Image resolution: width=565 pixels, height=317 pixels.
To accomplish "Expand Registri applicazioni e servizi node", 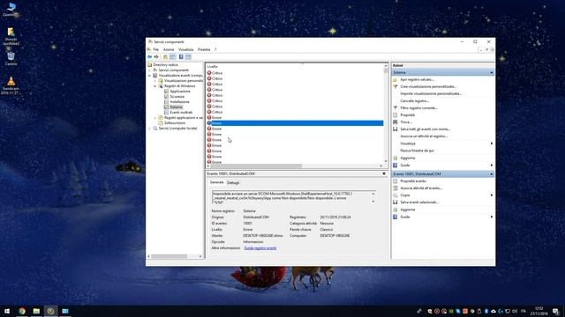I will click(155, 118).
